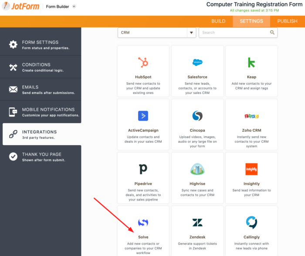The width and height of the screenshot is (305, 256).
Task: Click the Highrise card title
Action: point(197,184)
